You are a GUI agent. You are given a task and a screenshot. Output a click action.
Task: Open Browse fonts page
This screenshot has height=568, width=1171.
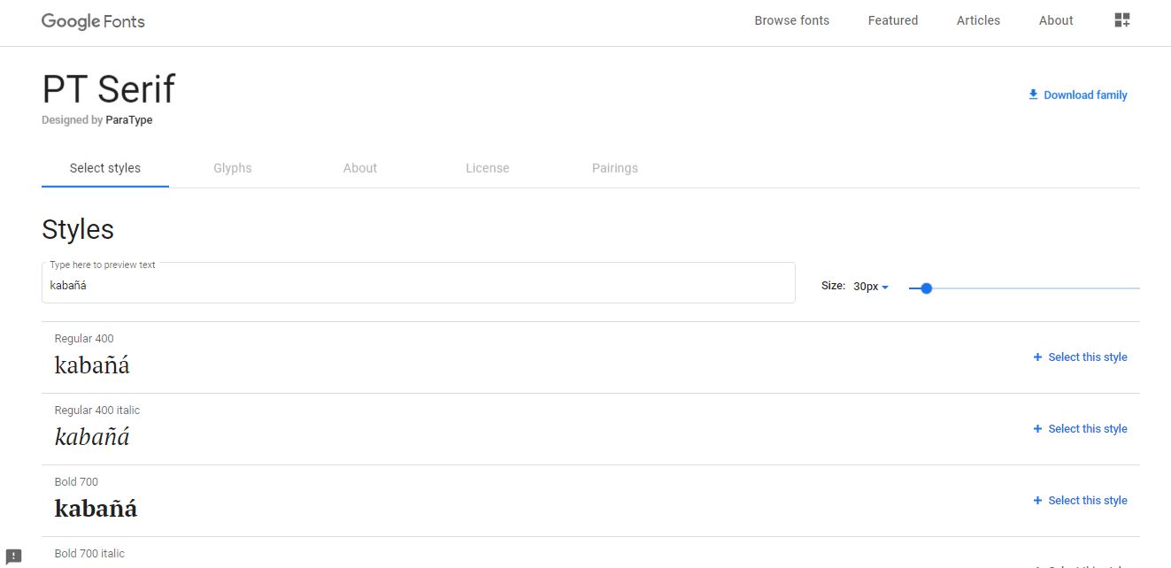[x=792, y=20]
